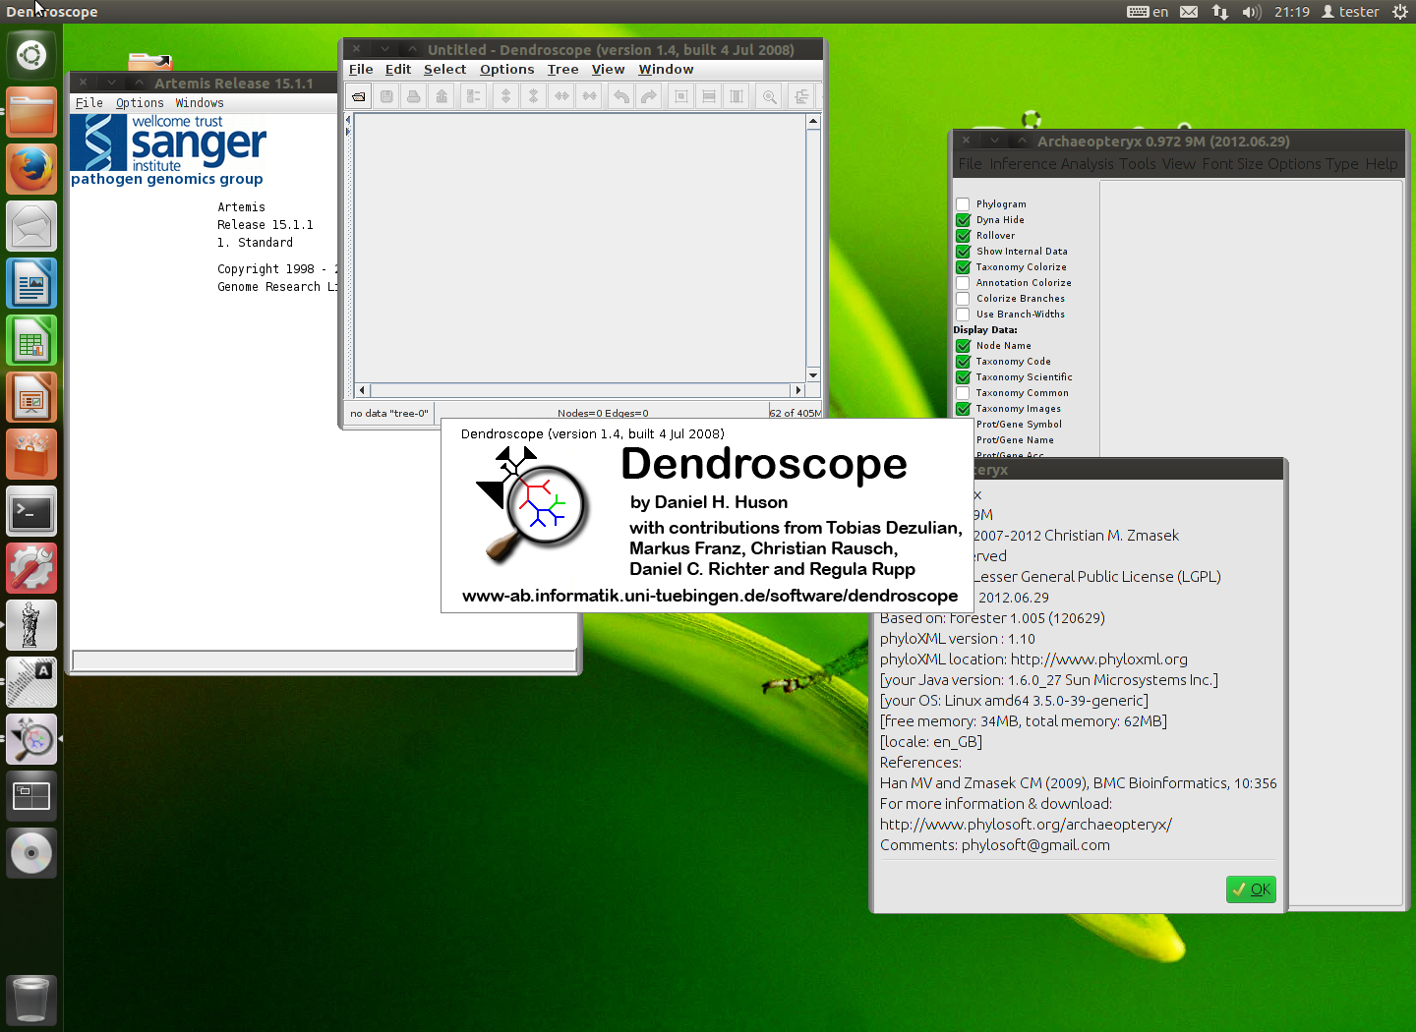This screenshot has width=1416, height=1032.
Task: Click the Open file icon in Dendroscope toolbar
Action: click(359, 96)
